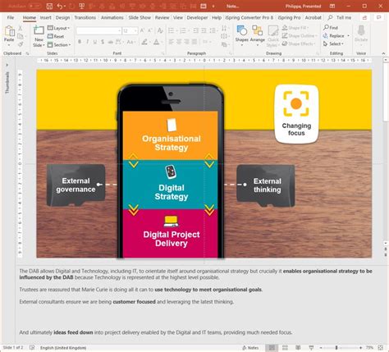This screenshot has height=352, width=389.
Task: Open the Select dropdown
Action: 333,43
